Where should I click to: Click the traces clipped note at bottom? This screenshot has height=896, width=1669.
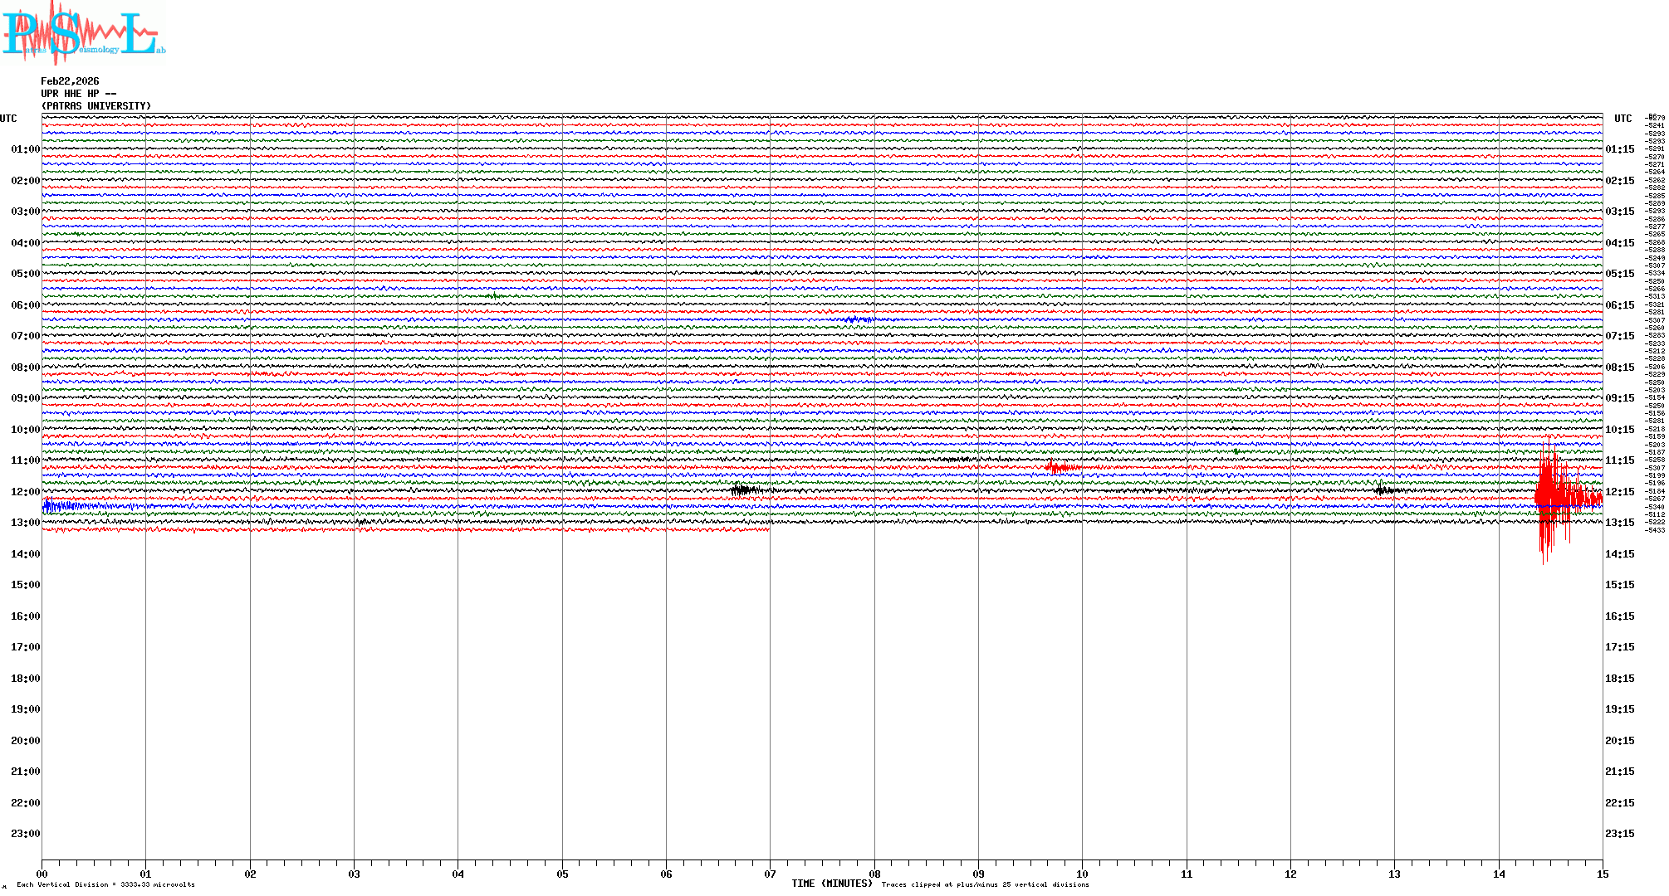985,884
